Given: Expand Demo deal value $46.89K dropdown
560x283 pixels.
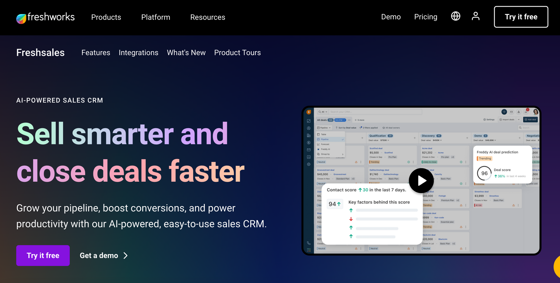Looking at the screenshot, I should tap(491, 140).
